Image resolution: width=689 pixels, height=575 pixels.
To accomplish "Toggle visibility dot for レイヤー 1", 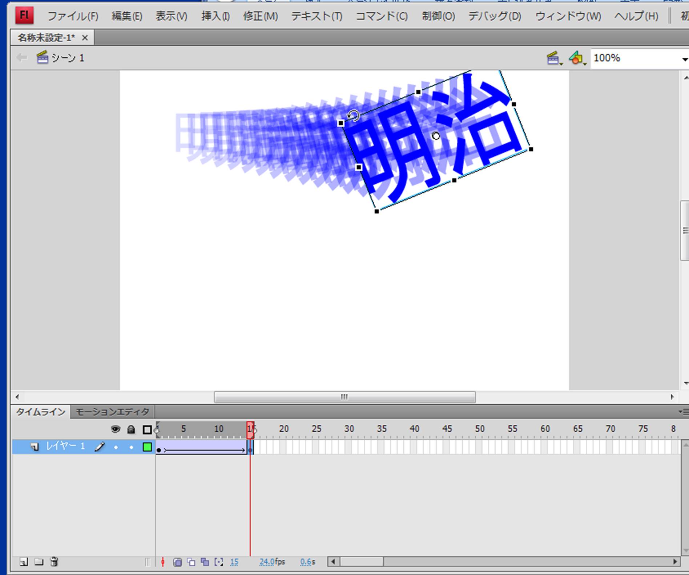I will pyautogui.click(x=116, y=447).
